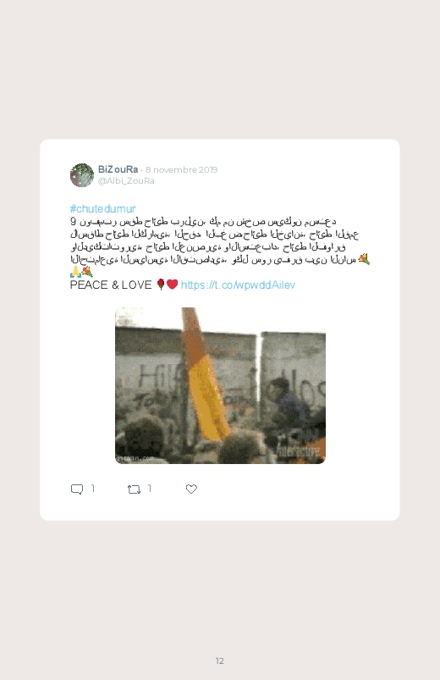Open the #chutedumur hashtag
This screenshot has width=440, height=680.
click(x=103, y=208)
